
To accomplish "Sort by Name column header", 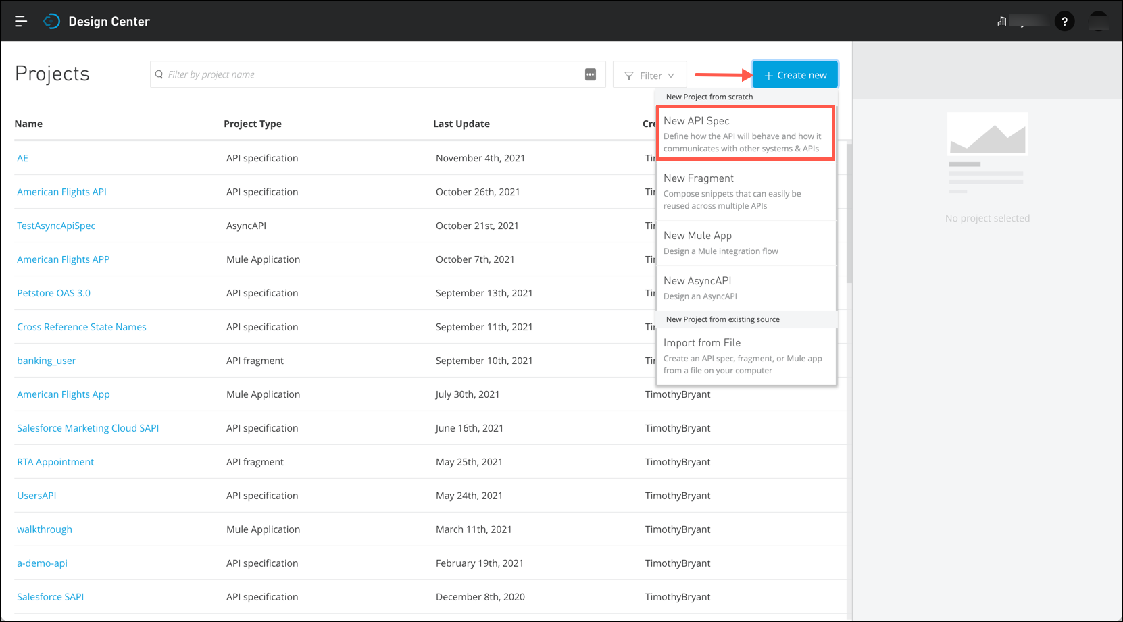I will coord(28,124).
